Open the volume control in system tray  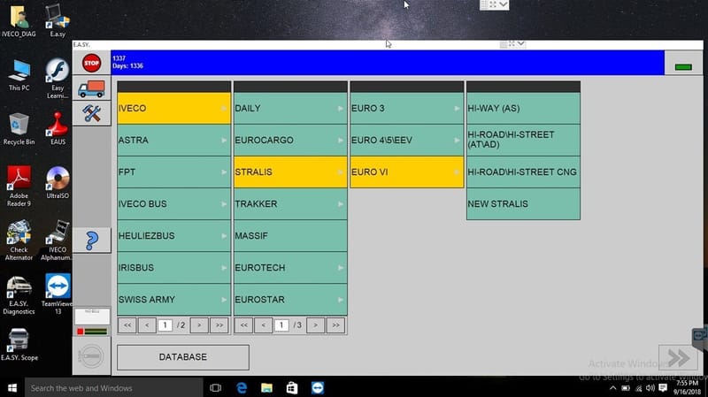(x=650, y=388)
